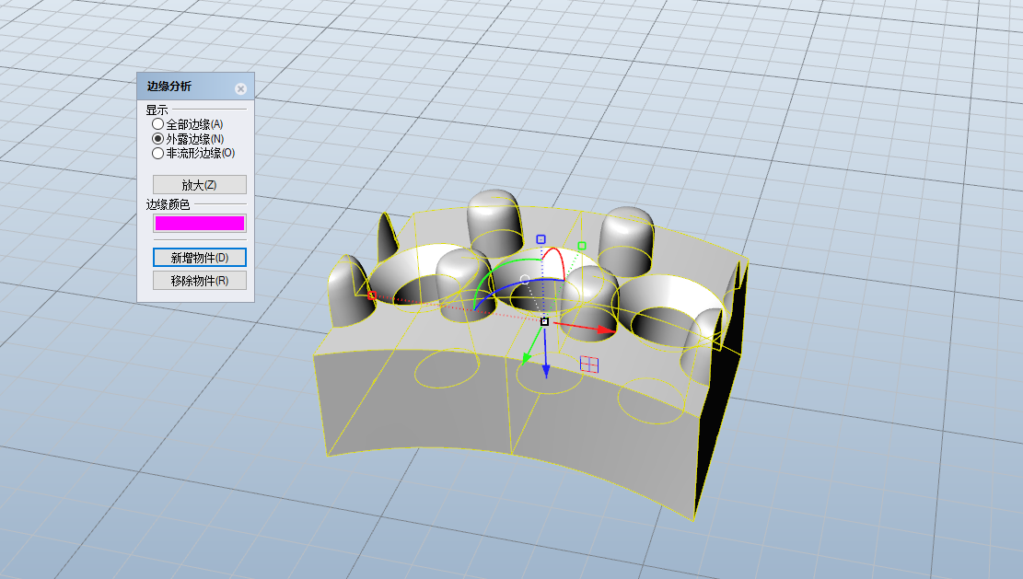Click the gumball blue Z-axis arrow

coord(546,370)
